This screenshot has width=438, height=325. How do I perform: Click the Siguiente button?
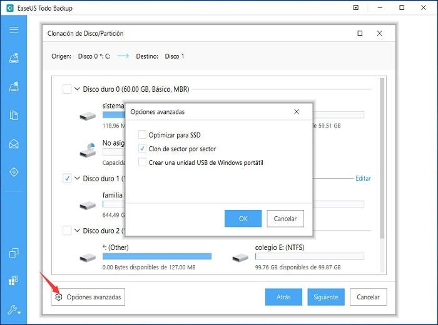[x=326, y=297]
